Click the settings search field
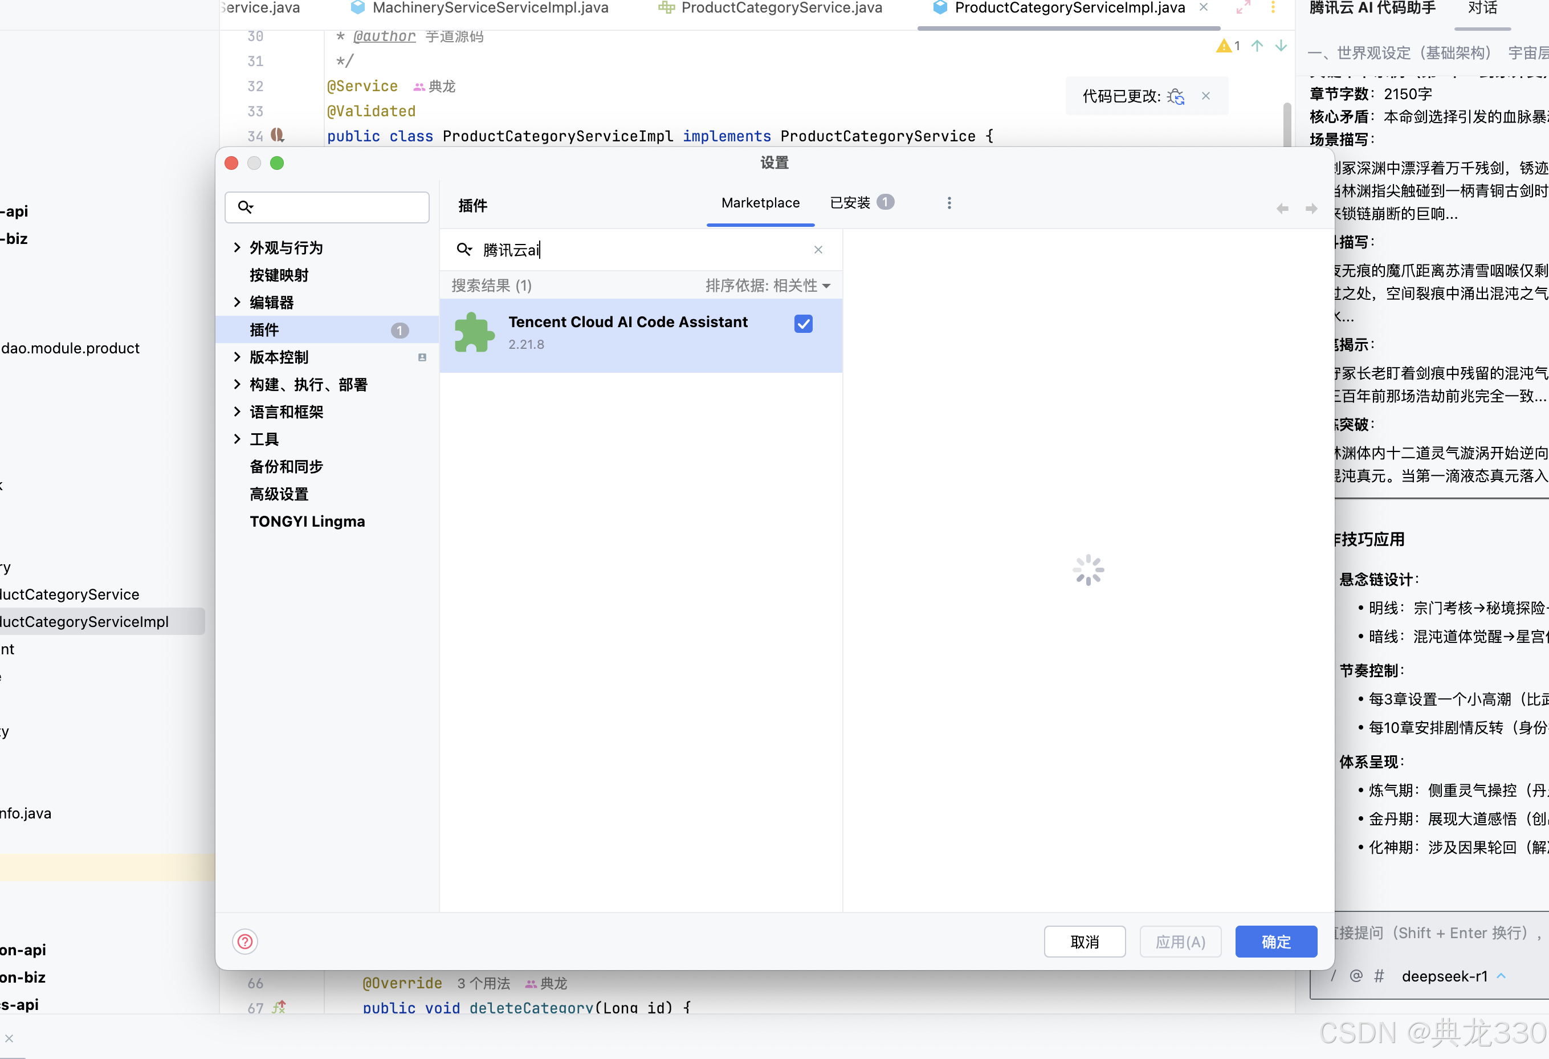This screenshot has height=1059, width=1549. click(x=333, y=207)
